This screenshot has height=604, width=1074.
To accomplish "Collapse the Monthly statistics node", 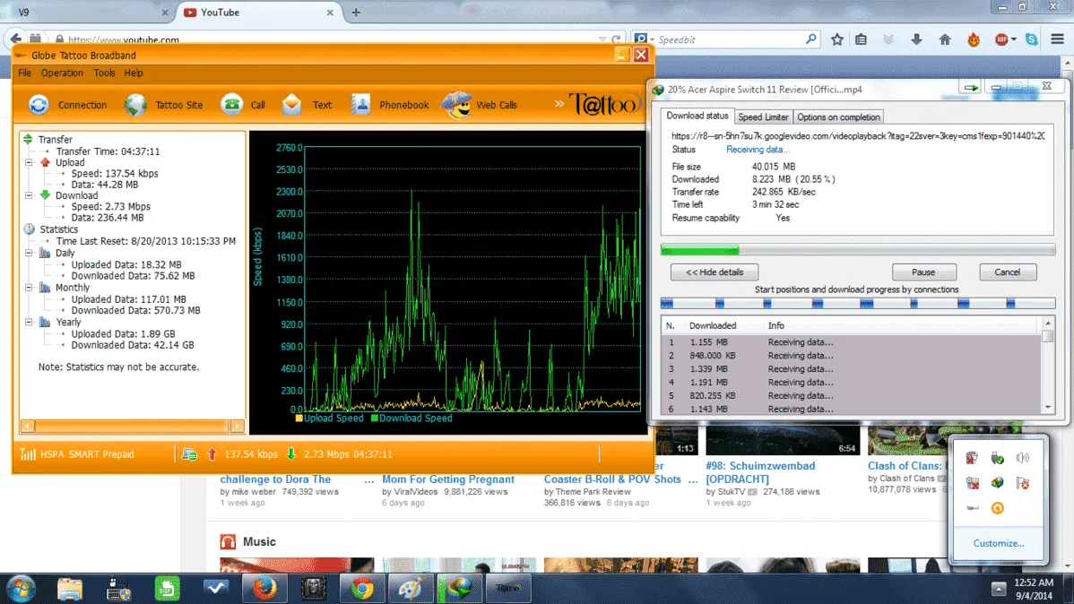I will 29,288.
